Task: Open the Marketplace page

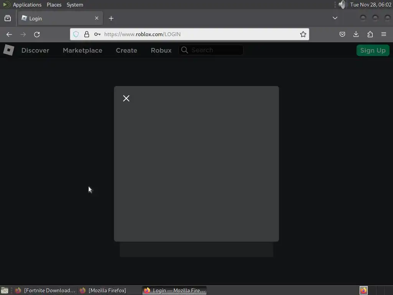Action: tap(83, 50)
